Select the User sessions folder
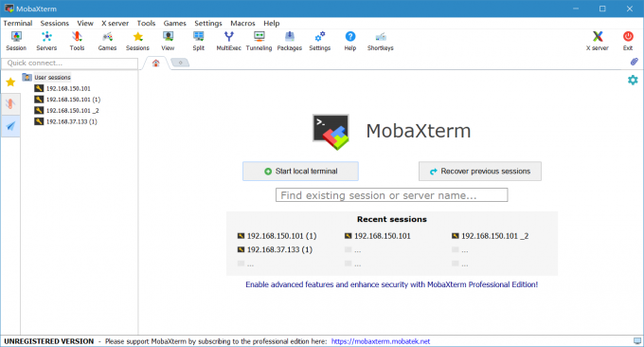644x347 pixels. click(x=46, y=78)
